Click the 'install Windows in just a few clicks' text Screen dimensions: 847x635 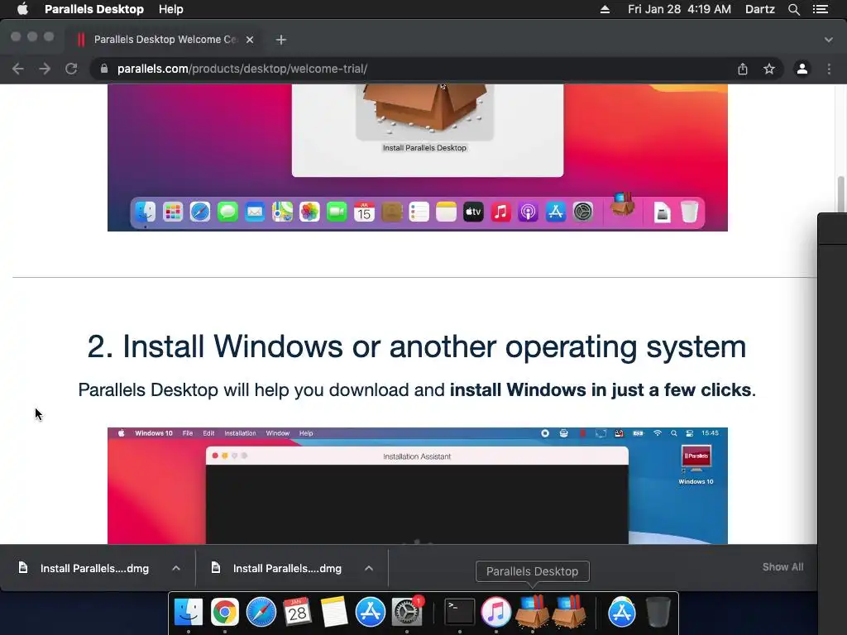601,390
